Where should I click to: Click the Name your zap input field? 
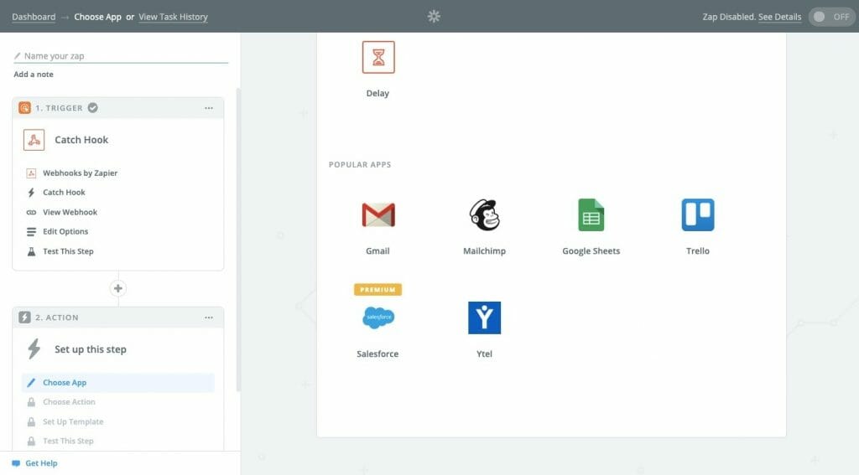click(x=121, y=56)
